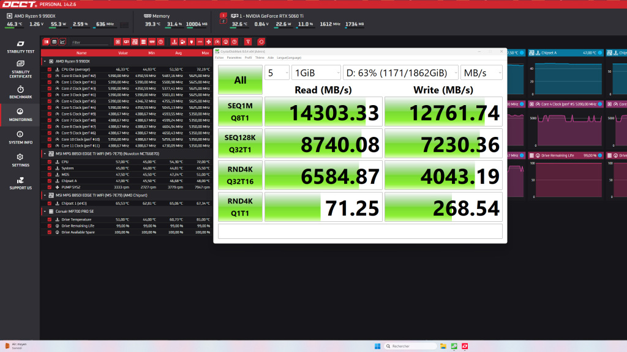Open System Info in OCCT sidebar

click(x=20, y=137)
